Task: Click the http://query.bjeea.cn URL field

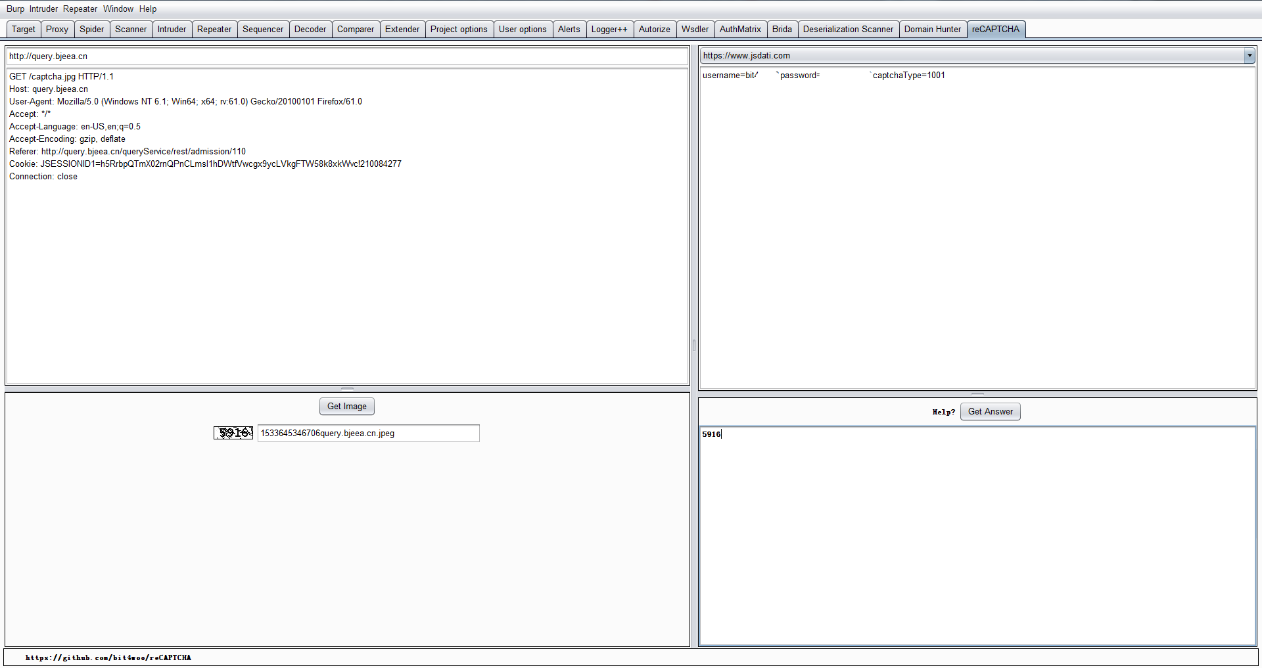Action: pyautogui.click(x=347, y=56)
